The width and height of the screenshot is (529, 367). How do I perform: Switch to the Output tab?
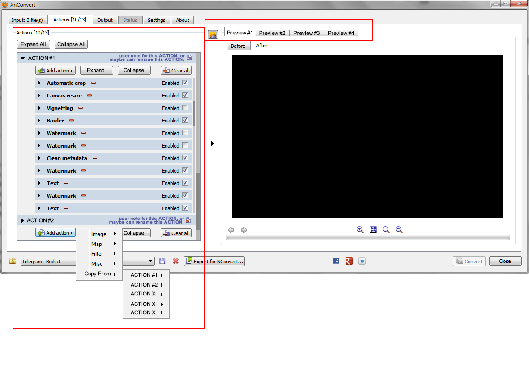[x=105, y=20]
